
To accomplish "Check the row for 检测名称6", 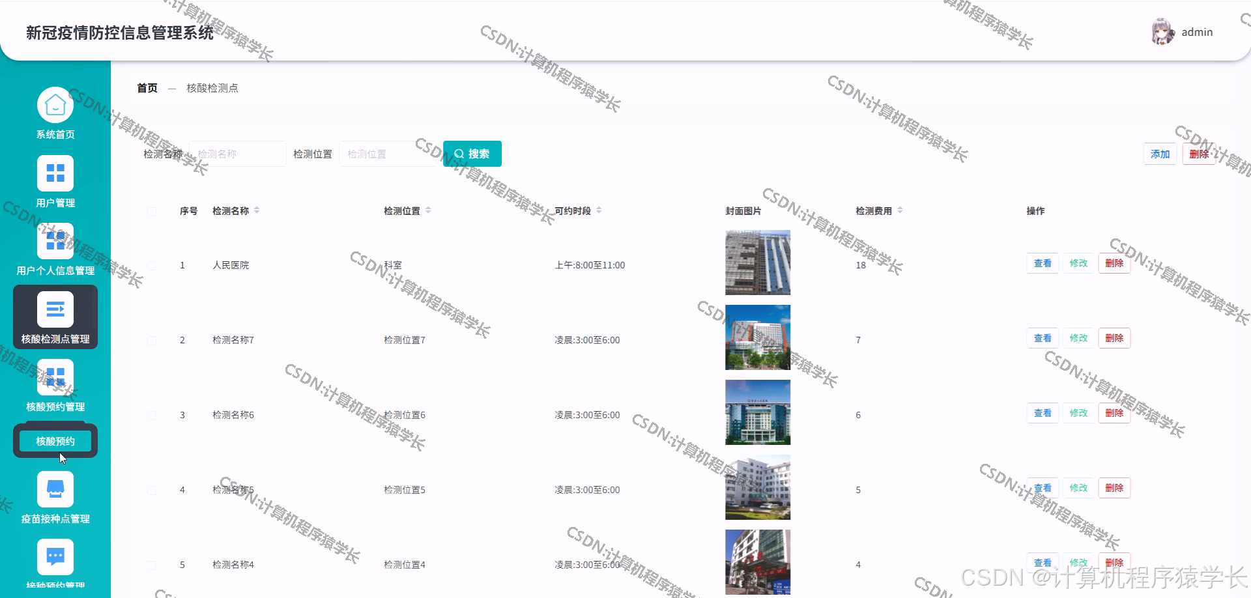I will point(152,415).
